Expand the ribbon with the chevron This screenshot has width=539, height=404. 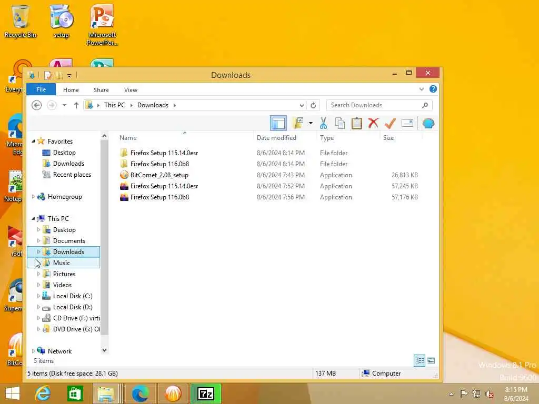[422, 89]
